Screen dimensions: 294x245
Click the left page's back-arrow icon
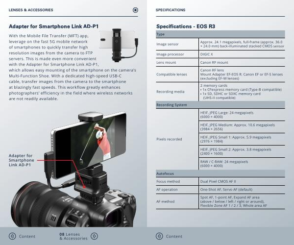pos(12,236)
